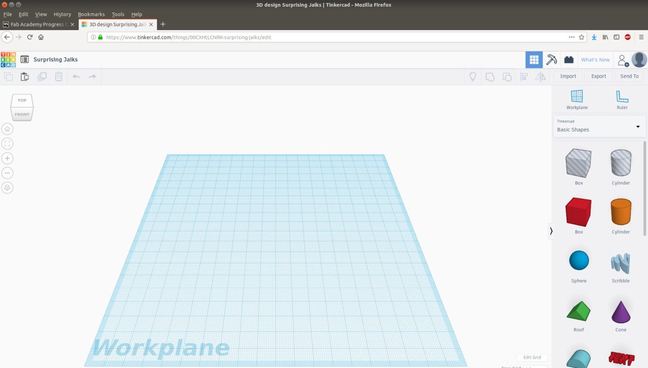Open the Firefox Tools menu
This screenshot has width=648, height=368.
(x=118, y=14)
